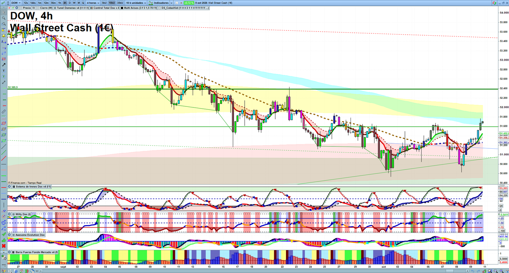Expand the arrow next to Indicadores
The height and width of the screenshot is (273, 509).
[171, 3]
